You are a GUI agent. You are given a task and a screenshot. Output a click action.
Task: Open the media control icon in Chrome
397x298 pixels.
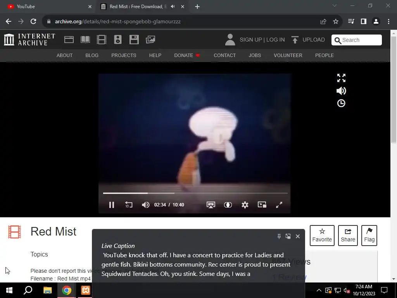351,22
